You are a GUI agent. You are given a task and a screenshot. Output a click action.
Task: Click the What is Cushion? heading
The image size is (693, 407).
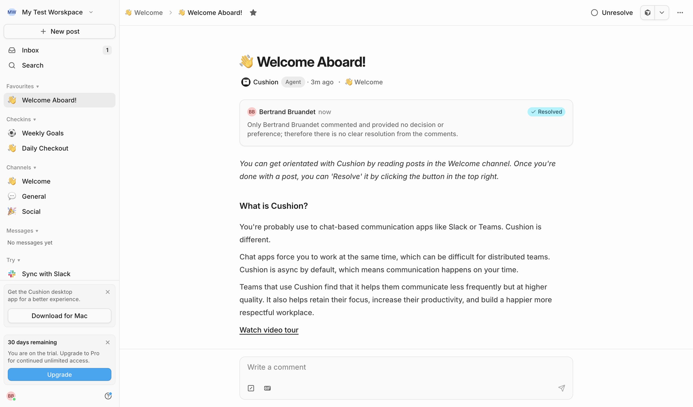coord(273,206)
